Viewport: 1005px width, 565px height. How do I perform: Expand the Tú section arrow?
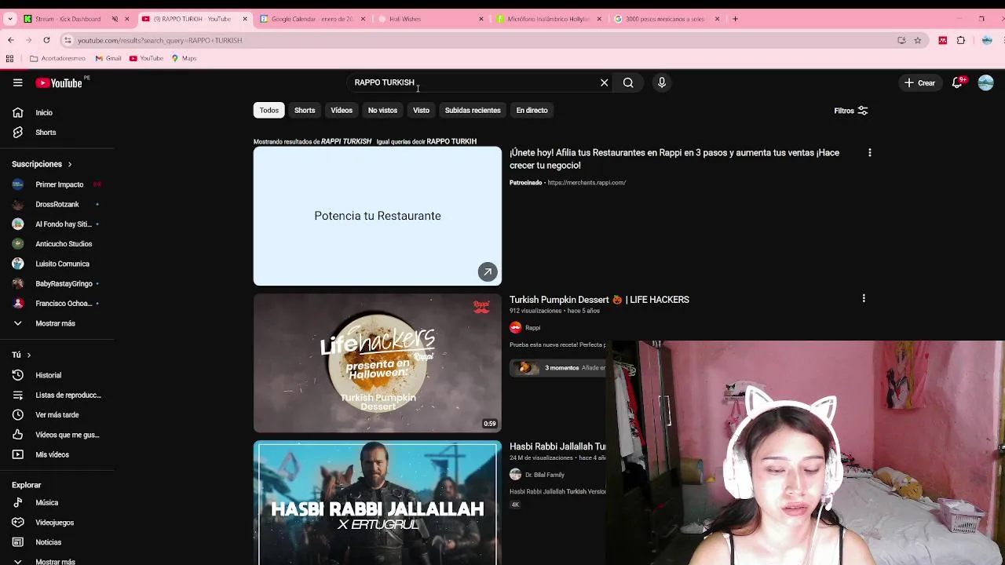[29, 355]
